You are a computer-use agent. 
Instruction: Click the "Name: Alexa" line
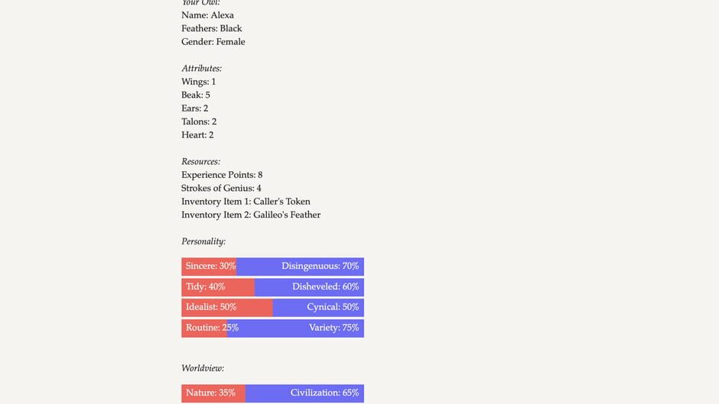[x=207, y=15]
